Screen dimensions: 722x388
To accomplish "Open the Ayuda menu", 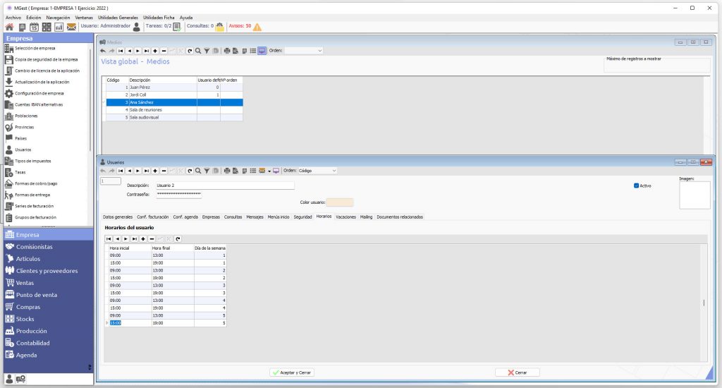I will 186,18.
